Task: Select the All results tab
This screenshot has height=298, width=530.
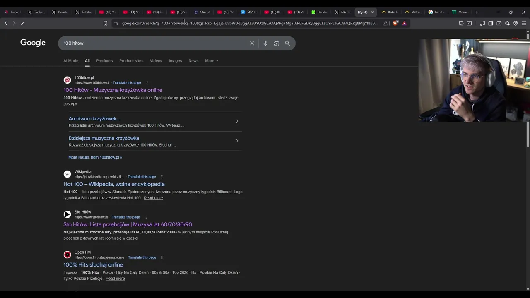Action: [x=87, y=61]
